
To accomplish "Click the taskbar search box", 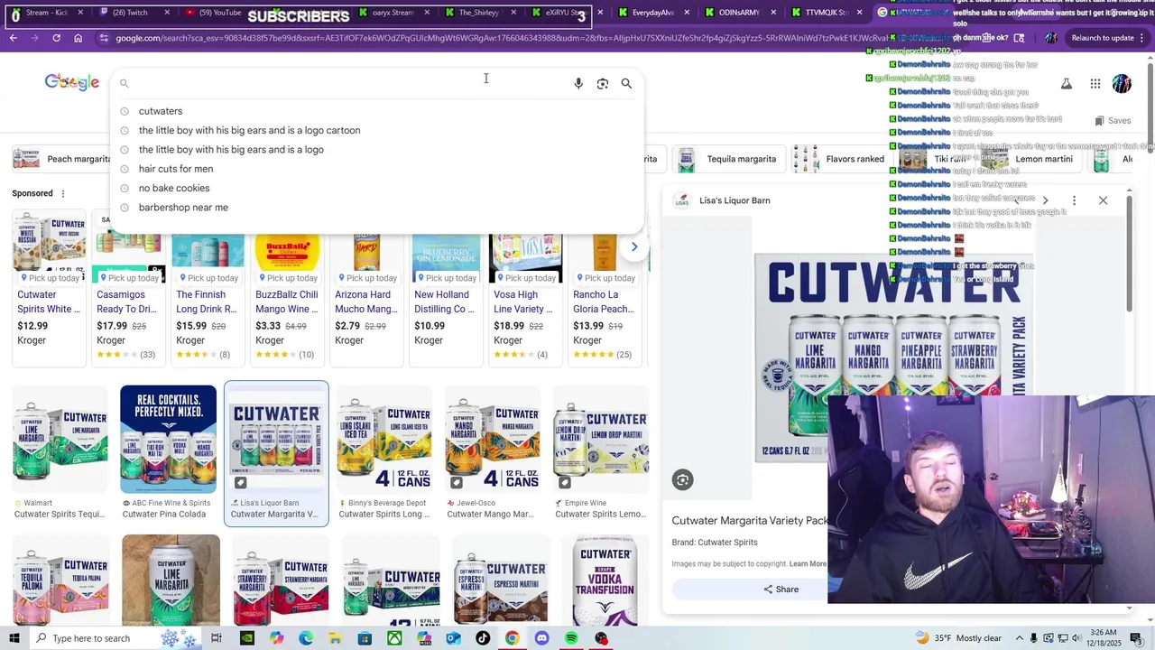I will pyautogui.click(x=115, y=638).
